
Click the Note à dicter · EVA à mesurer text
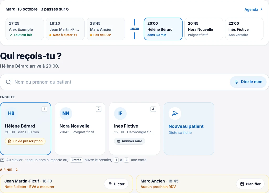(x=29, y=187)
